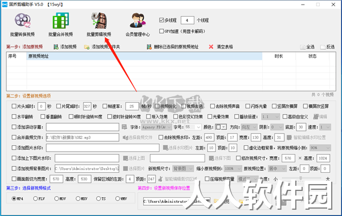The height and width of the screenshot is (216, 342).
Task: Toggle the 多线程 checkbox
Action: (161, 20)
